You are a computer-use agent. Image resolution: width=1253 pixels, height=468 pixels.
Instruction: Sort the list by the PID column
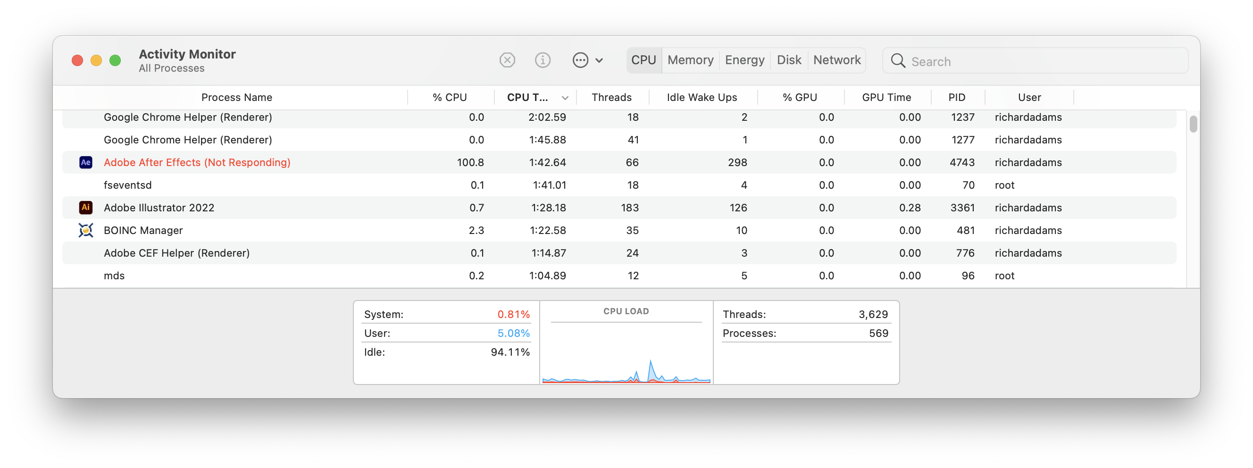956,97
